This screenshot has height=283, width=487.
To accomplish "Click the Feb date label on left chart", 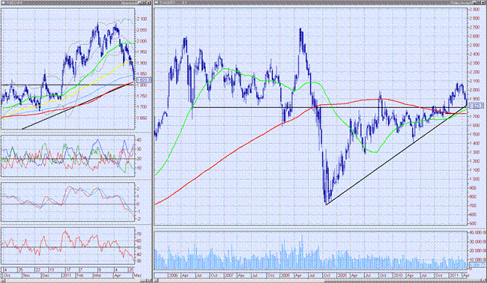I will coord(80,276).
